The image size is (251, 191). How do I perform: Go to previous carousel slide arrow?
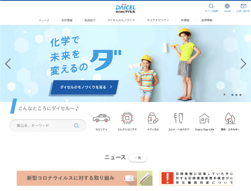coord(8,64)
